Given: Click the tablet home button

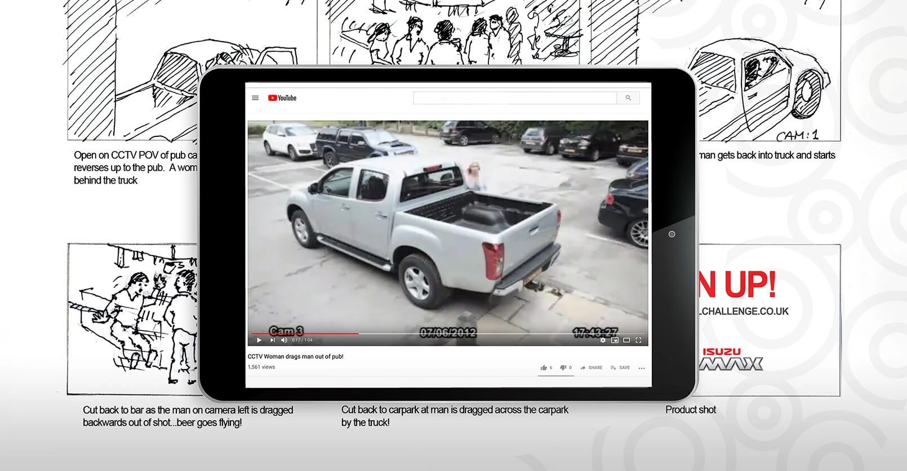Looking at the screenshot, I should click(x=672, y=234).
